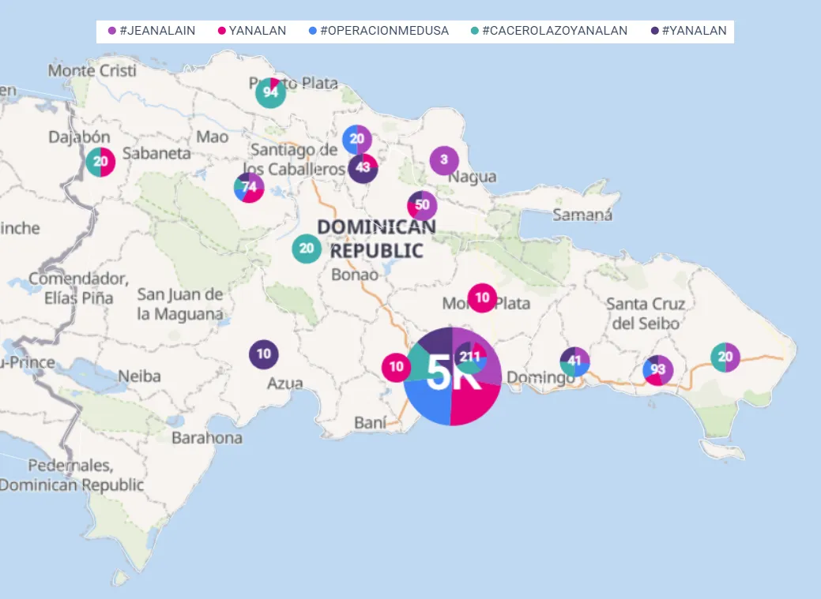Click the pink 10 marker near Monte Plata
The height and width of the screenshot is (599, 821).
pos(482,298)
